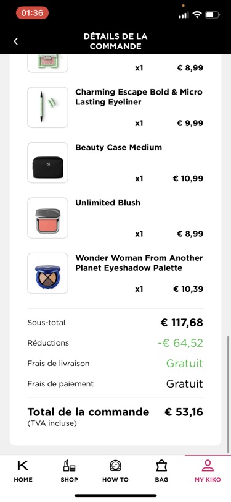This screenshot has height=502, width=231.
Task: Select the Beauty Case Medium title
Action: pos(119,147)
